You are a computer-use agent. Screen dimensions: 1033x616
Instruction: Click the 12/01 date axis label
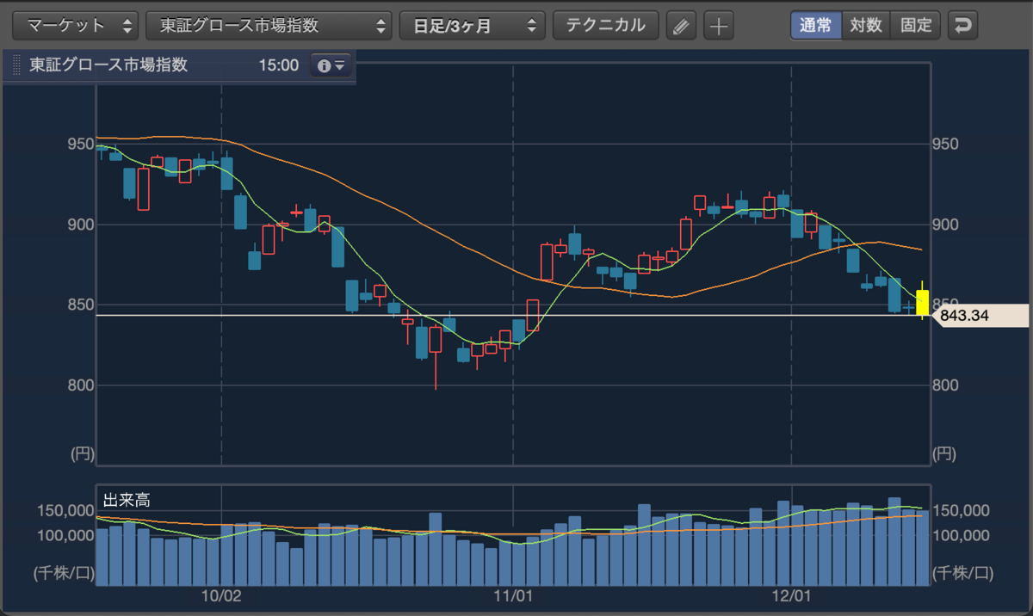[x=791, y=595]
